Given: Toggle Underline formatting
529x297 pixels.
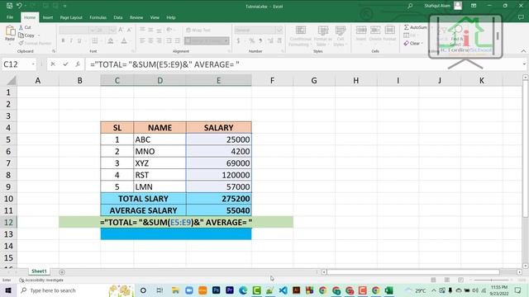Looking at the screenshot, I should (79, 40).
